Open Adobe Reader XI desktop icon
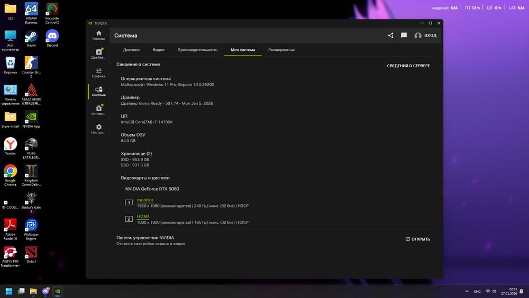 click(x=10, y=229)
